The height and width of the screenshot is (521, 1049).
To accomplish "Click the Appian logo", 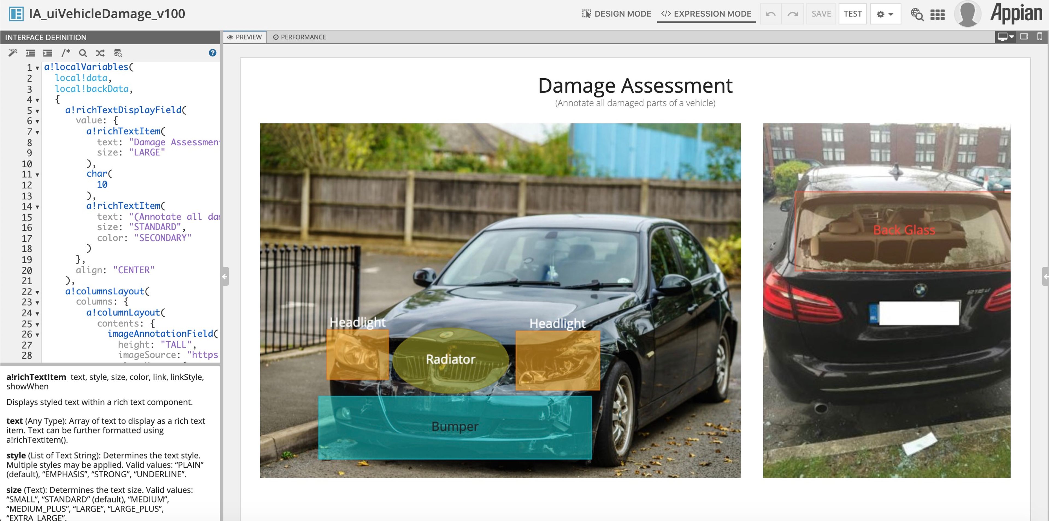I will 1016,13.
